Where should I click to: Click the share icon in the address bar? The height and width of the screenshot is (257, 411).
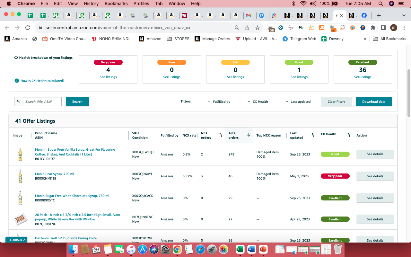[x=247, y=28]
